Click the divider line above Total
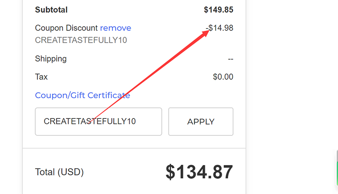 (134, 148)
